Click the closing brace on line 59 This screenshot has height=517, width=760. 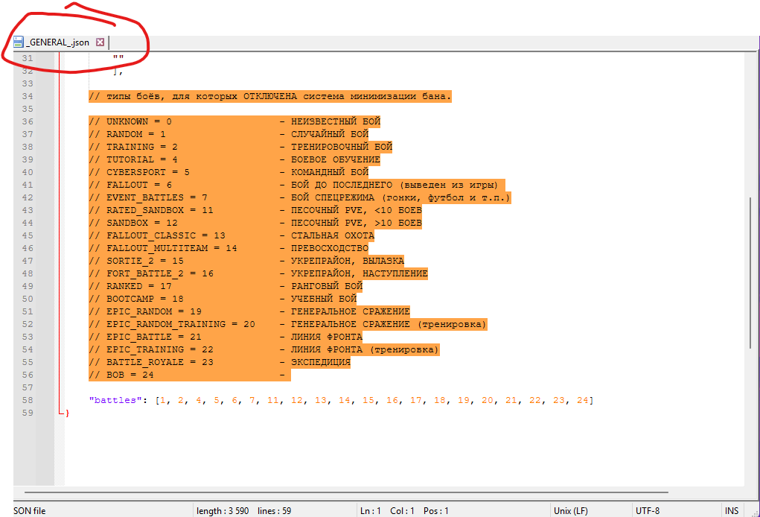point(66,413)
